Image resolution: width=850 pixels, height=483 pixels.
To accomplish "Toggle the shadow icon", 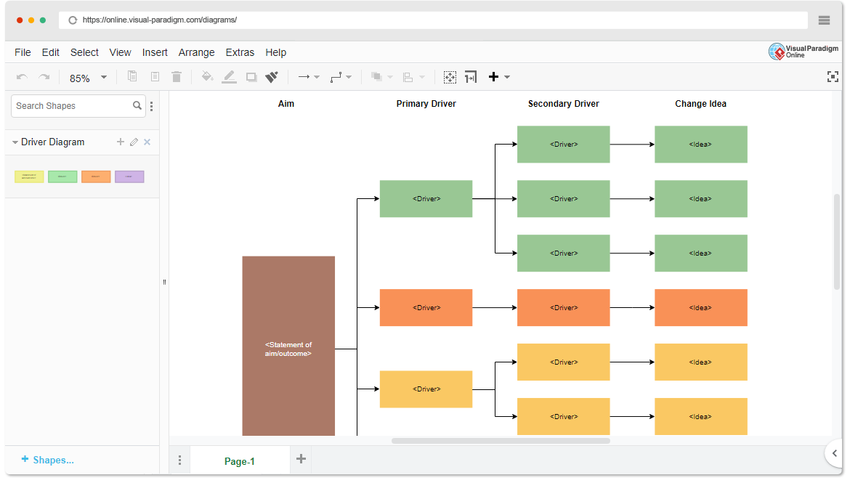I will pyautogui.click(x=251, y=77).
